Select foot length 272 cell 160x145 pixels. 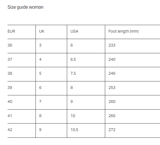coord(133,130)
